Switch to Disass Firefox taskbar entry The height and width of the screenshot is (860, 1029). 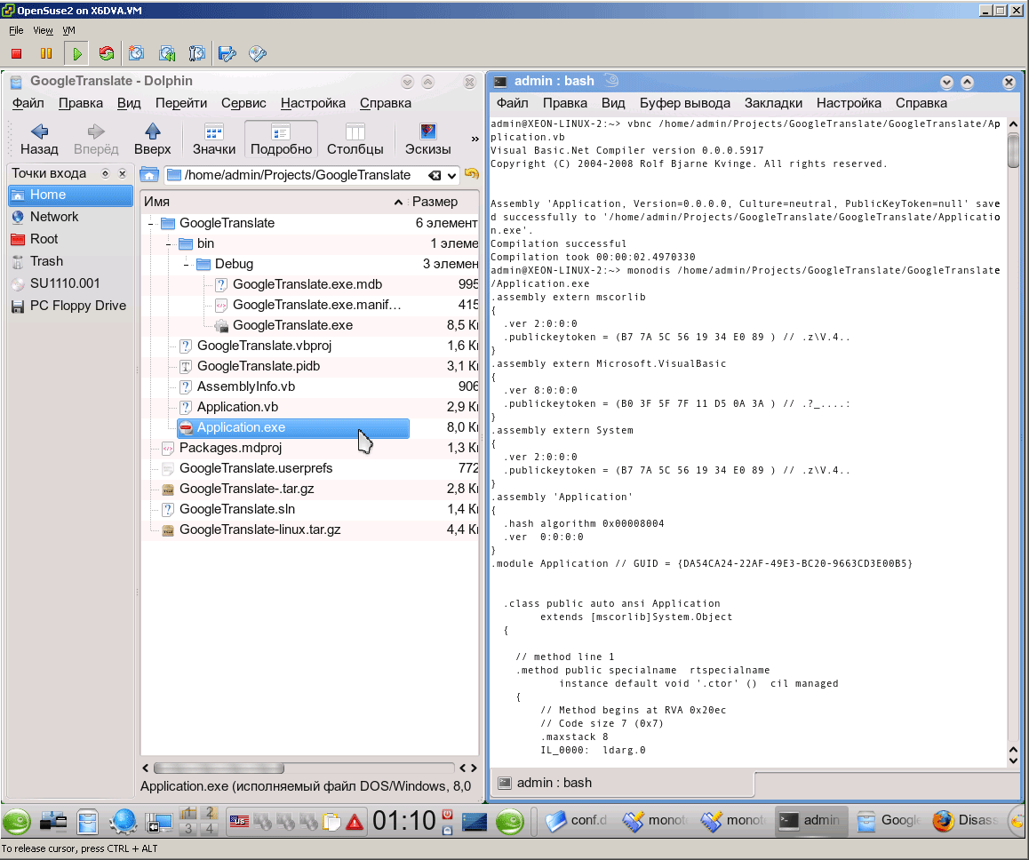[966, 821]
